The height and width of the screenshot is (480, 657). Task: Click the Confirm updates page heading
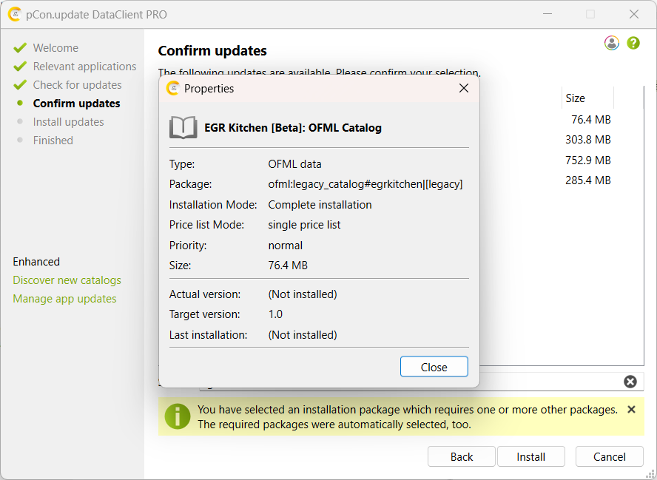pyautogui.click(x=212, y=51)
